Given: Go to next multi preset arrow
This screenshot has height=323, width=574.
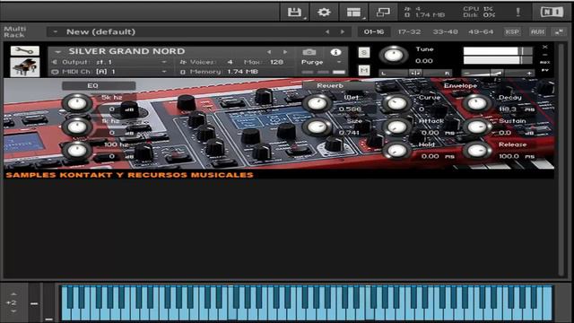Looking at the screenshot, I should pyautogui.click(x=343, y=32).
